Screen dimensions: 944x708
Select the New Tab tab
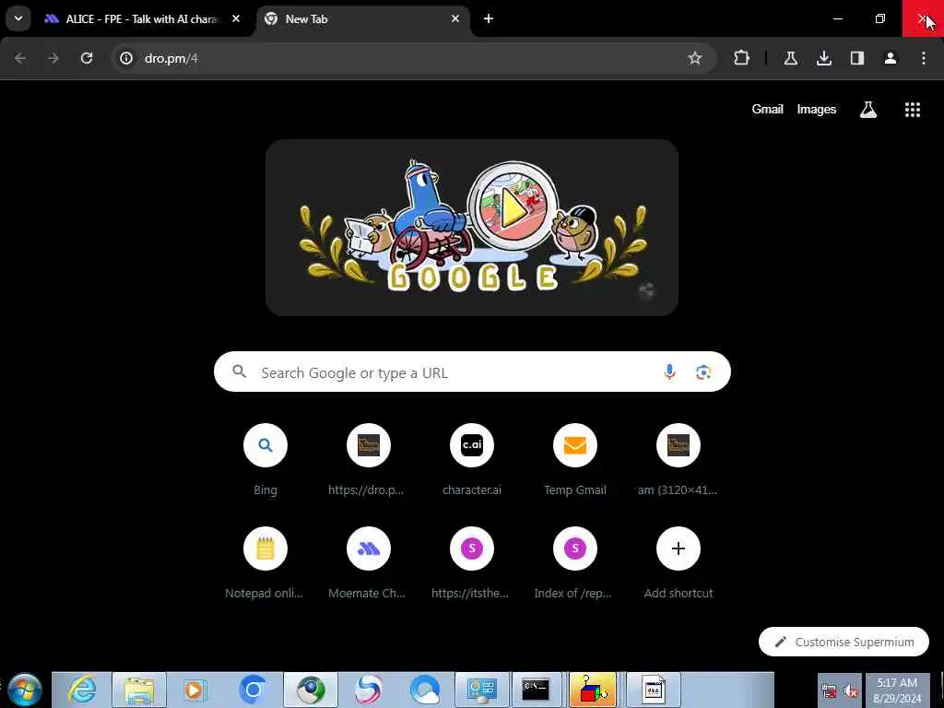click(x=363, y=19)
